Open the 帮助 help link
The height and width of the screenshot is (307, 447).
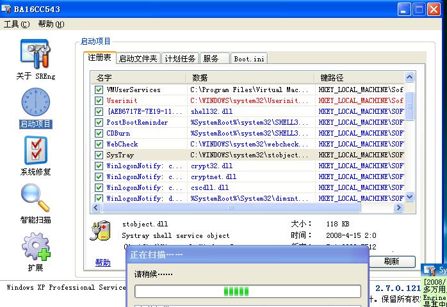coord(103,263)
